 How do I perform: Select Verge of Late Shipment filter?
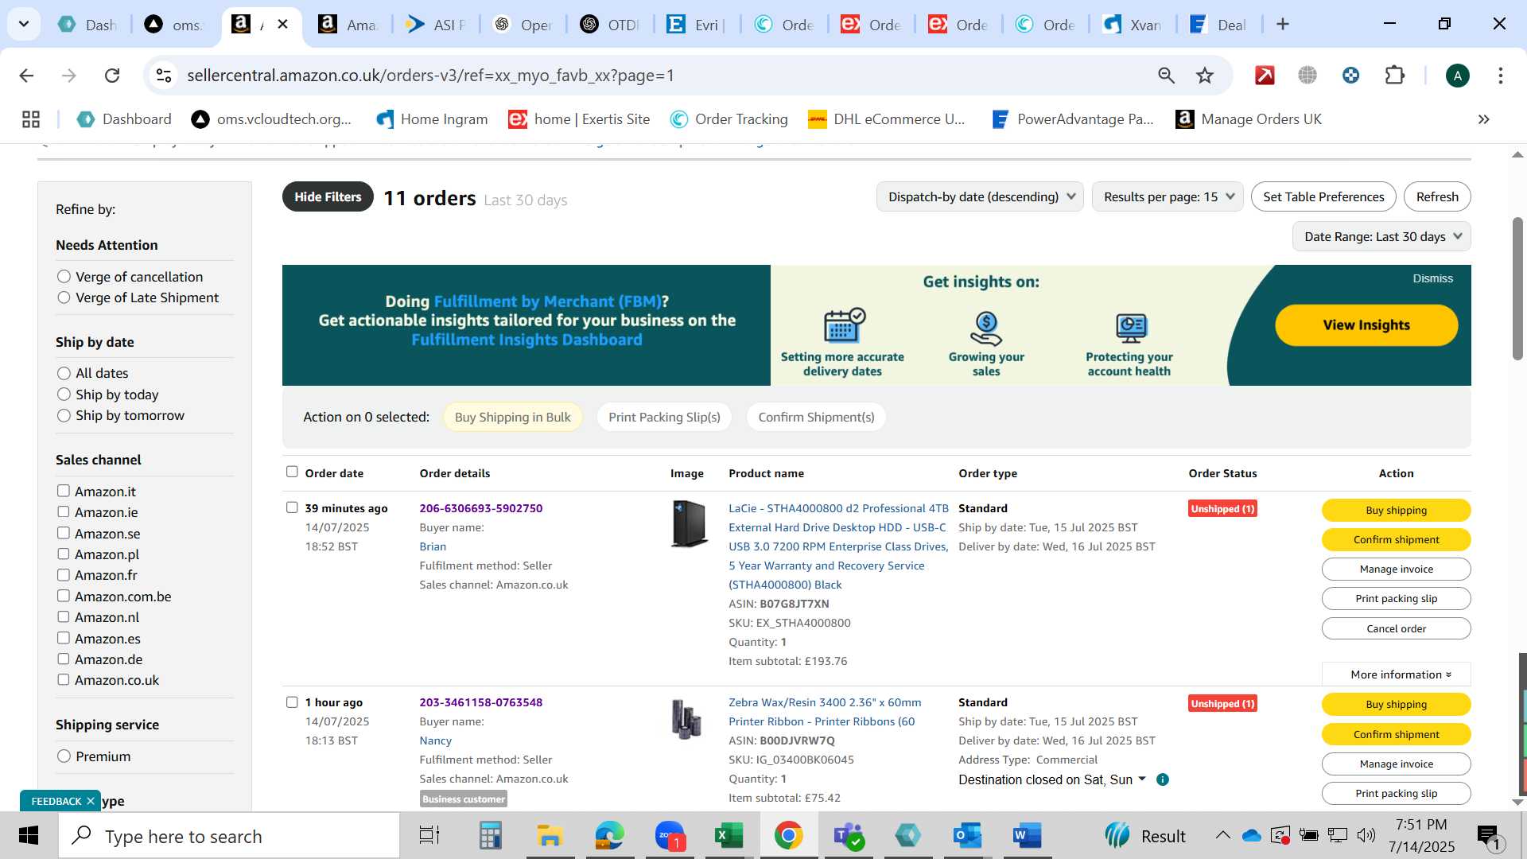click(64, 297)
